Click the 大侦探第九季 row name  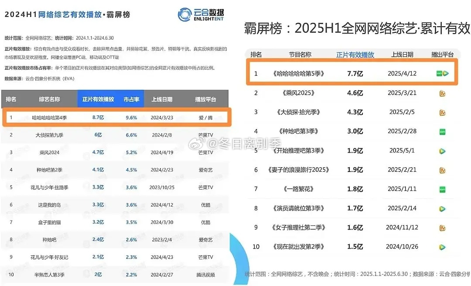click(x=49, y=135)
